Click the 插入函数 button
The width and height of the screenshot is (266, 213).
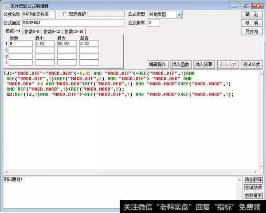[x=181, y=65]
